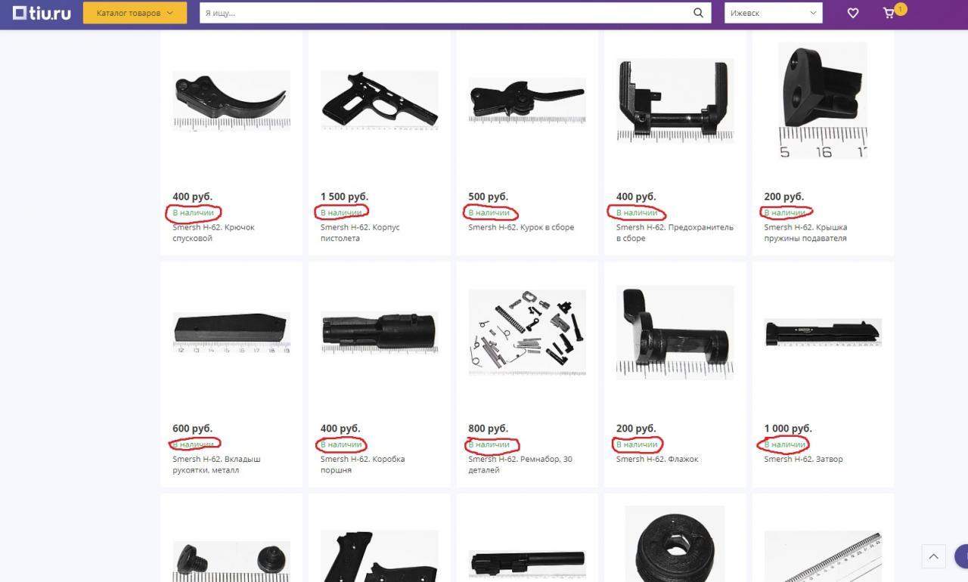The width and height of the screenshot is (968, 582).
Task: Expand the Ижевск city selector
Action: (774, 13)
